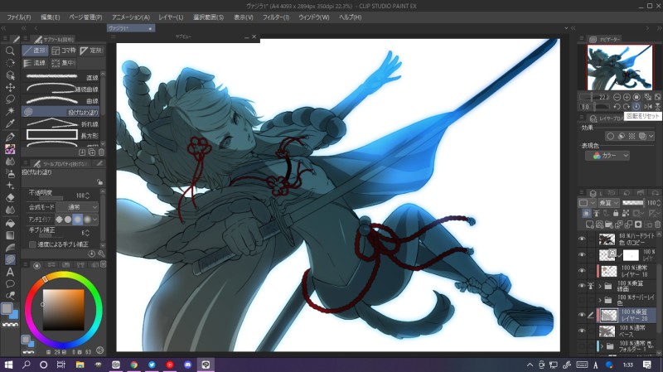Click the layer opacity slider
Image resolution: width=663 pixels, height=372 pixels.
(633, 203)
